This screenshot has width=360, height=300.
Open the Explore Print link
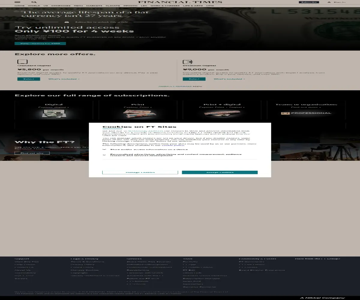(x=138, y=107)
